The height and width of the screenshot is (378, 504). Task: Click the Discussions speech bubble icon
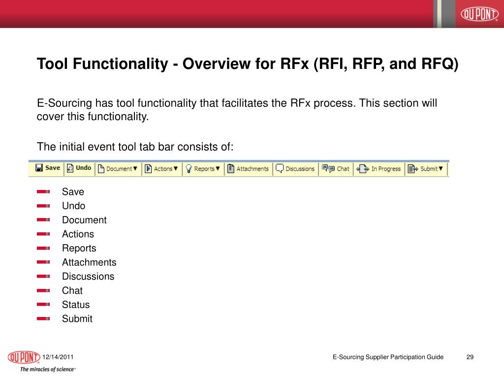[280, 168]
